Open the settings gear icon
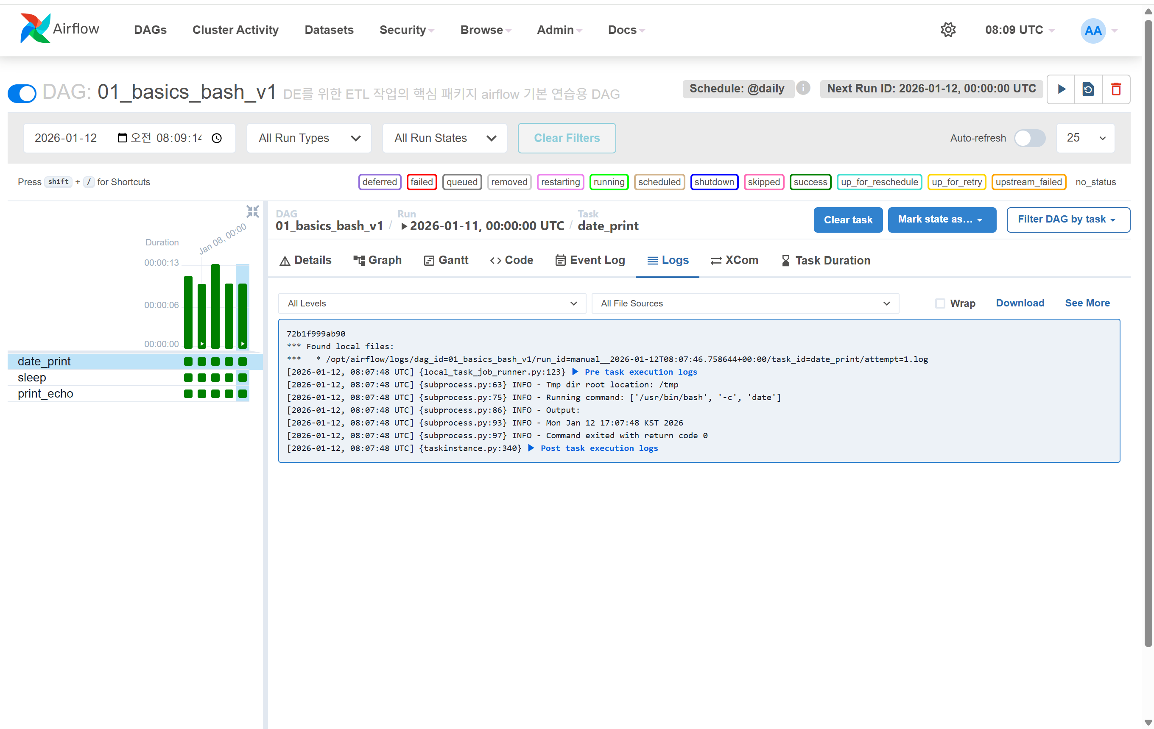 [x=948, y=30]
